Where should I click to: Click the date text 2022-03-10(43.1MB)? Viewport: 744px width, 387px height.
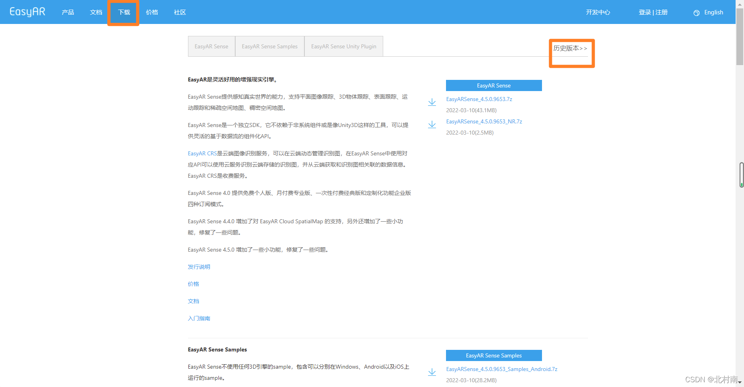[471, 110]
